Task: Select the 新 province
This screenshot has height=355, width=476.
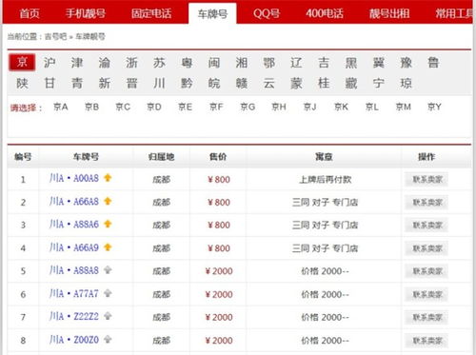Action: (x=105, y=84)
